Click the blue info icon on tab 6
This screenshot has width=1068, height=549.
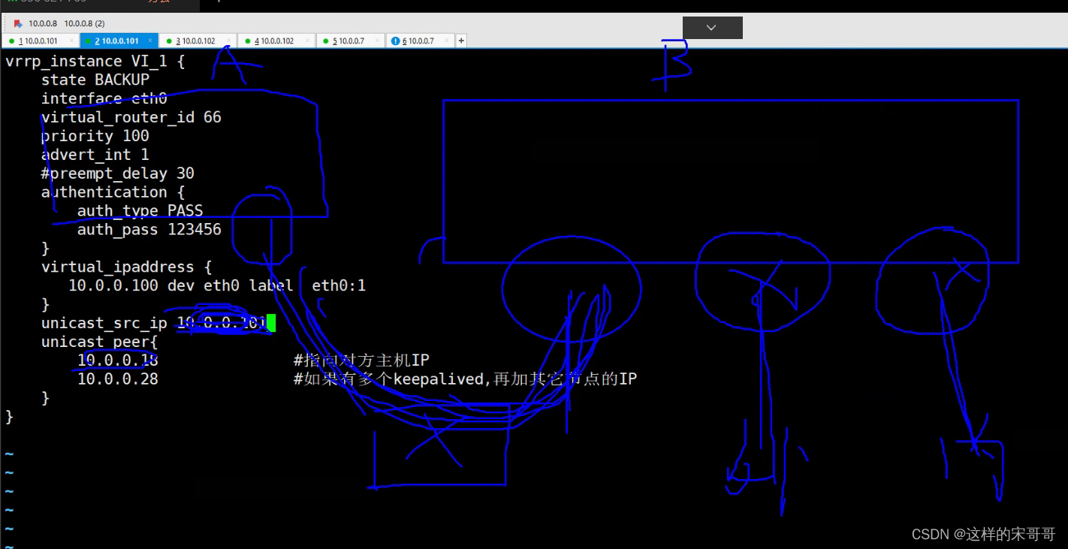(396, 41)
